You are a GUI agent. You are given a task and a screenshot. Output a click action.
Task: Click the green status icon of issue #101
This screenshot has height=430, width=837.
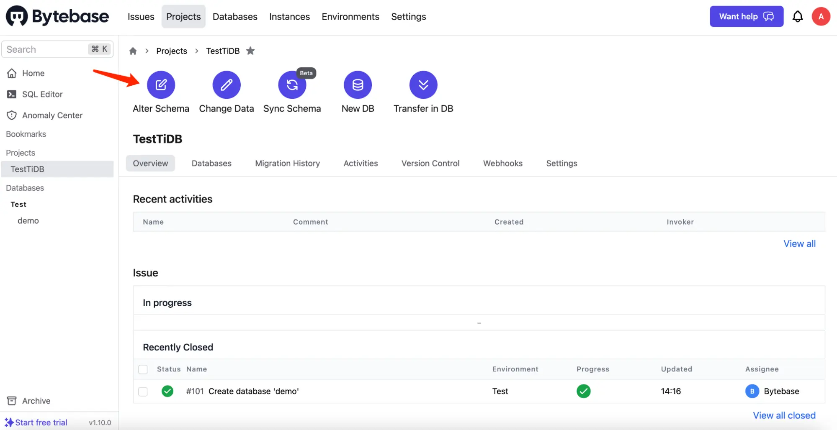pyautogui.click(x=167, y=391)
